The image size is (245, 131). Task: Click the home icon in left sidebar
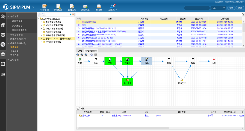coord(3,25)
